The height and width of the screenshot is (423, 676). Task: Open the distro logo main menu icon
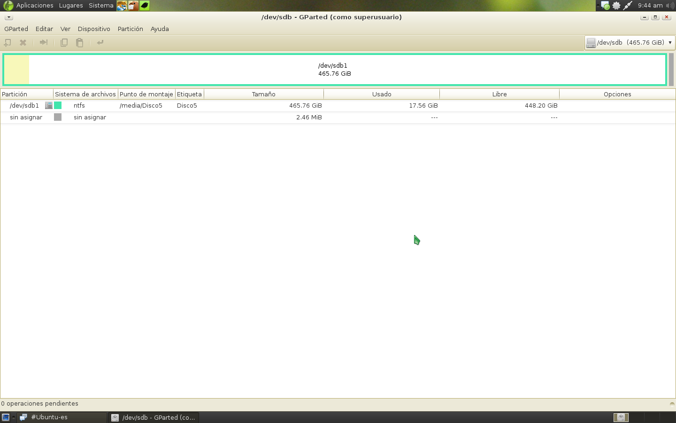(8, 6)
